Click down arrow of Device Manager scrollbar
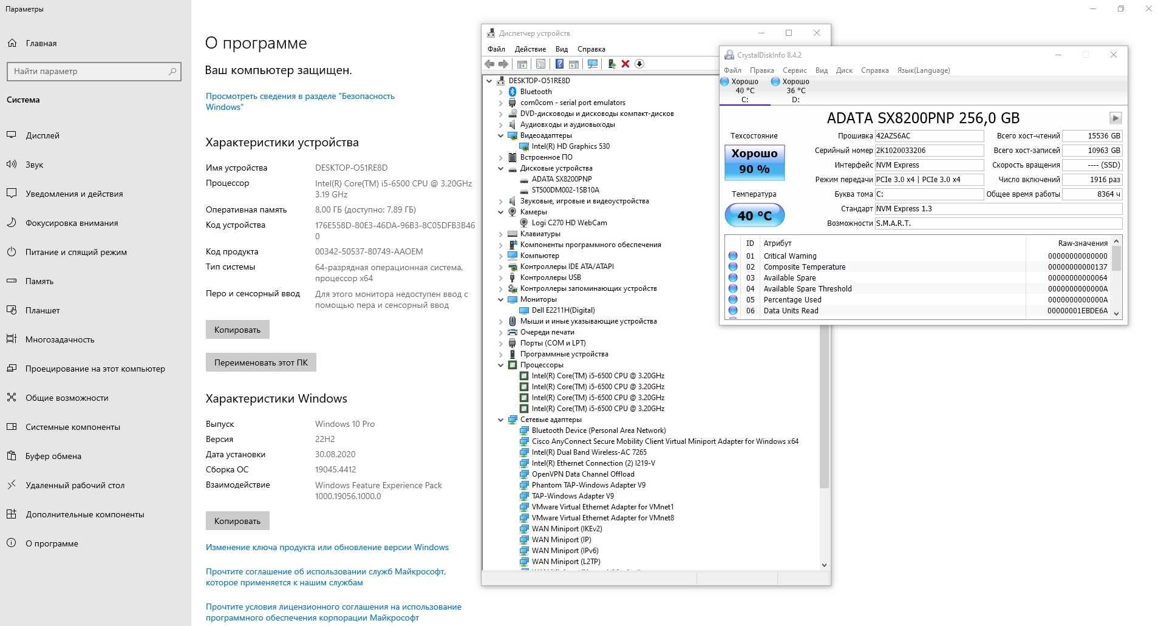 pos(824,565)
